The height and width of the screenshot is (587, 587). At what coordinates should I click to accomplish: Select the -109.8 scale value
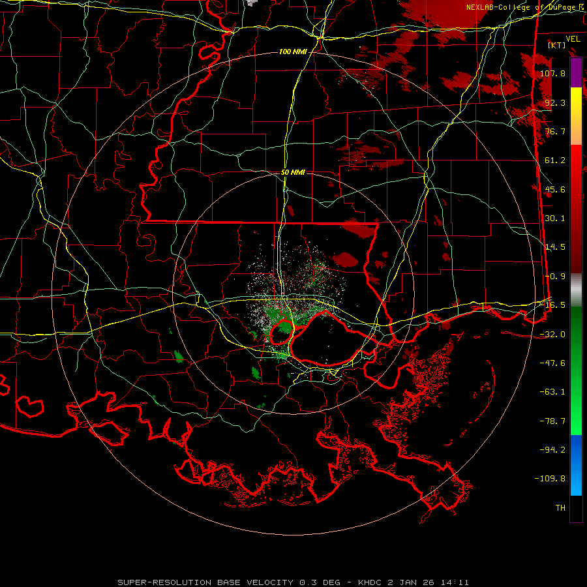pyautogui.click(x=550, y=479)
